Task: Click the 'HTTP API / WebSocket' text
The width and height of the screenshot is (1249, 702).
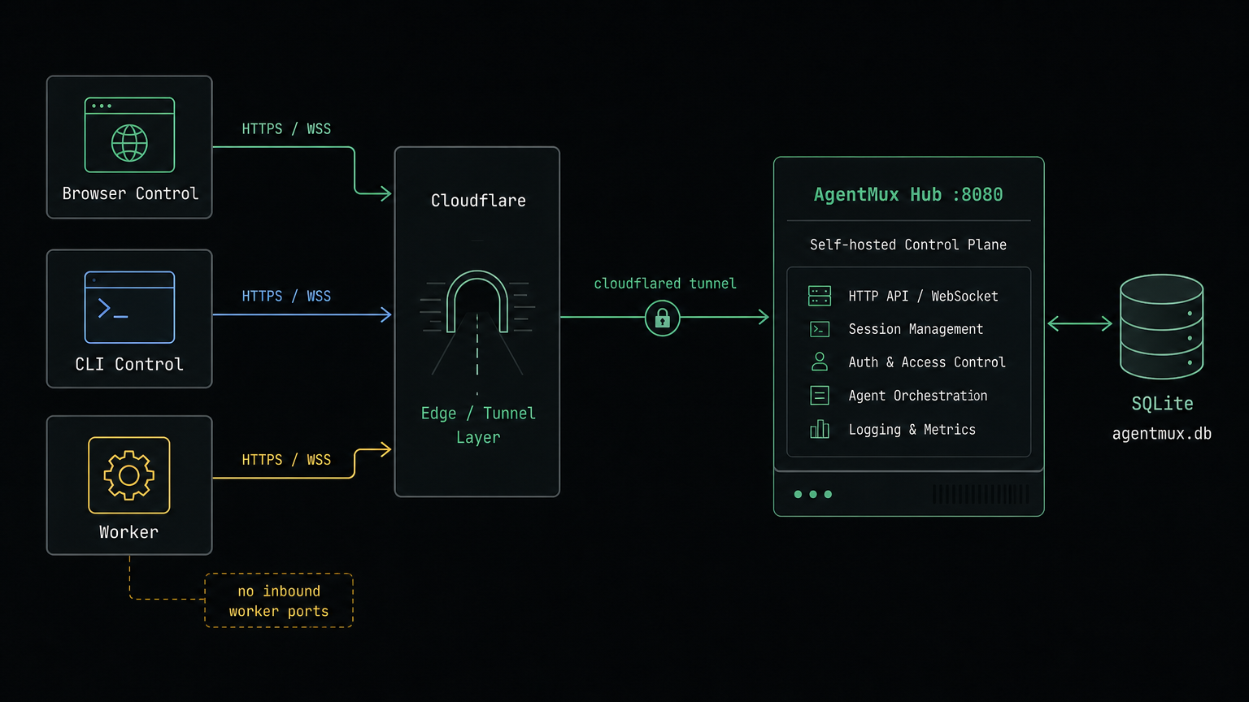Action: coord(923,297)
